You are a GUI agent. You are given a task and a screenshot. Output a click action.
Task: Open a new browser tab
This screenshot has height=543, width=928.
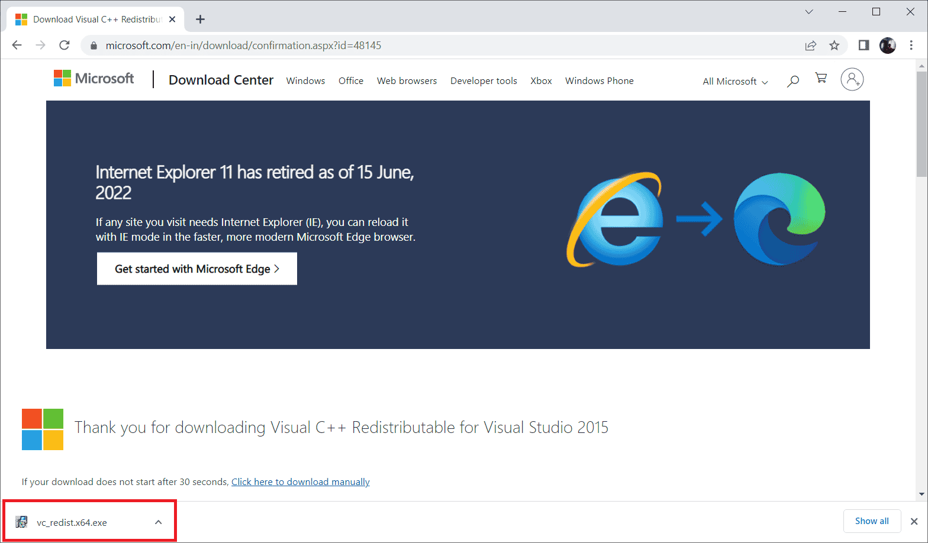pyautogui.click(x=200, y=20)
